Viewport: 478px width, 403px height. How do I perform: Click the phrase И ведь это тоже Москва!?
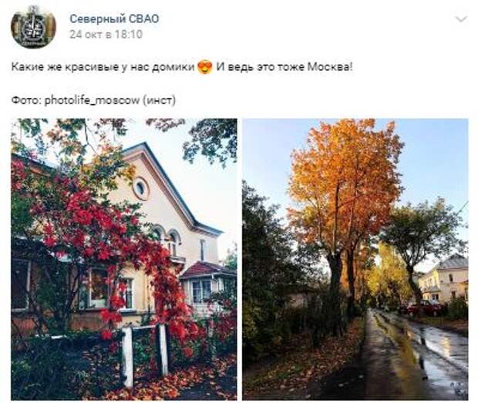[x=284, y=67]
